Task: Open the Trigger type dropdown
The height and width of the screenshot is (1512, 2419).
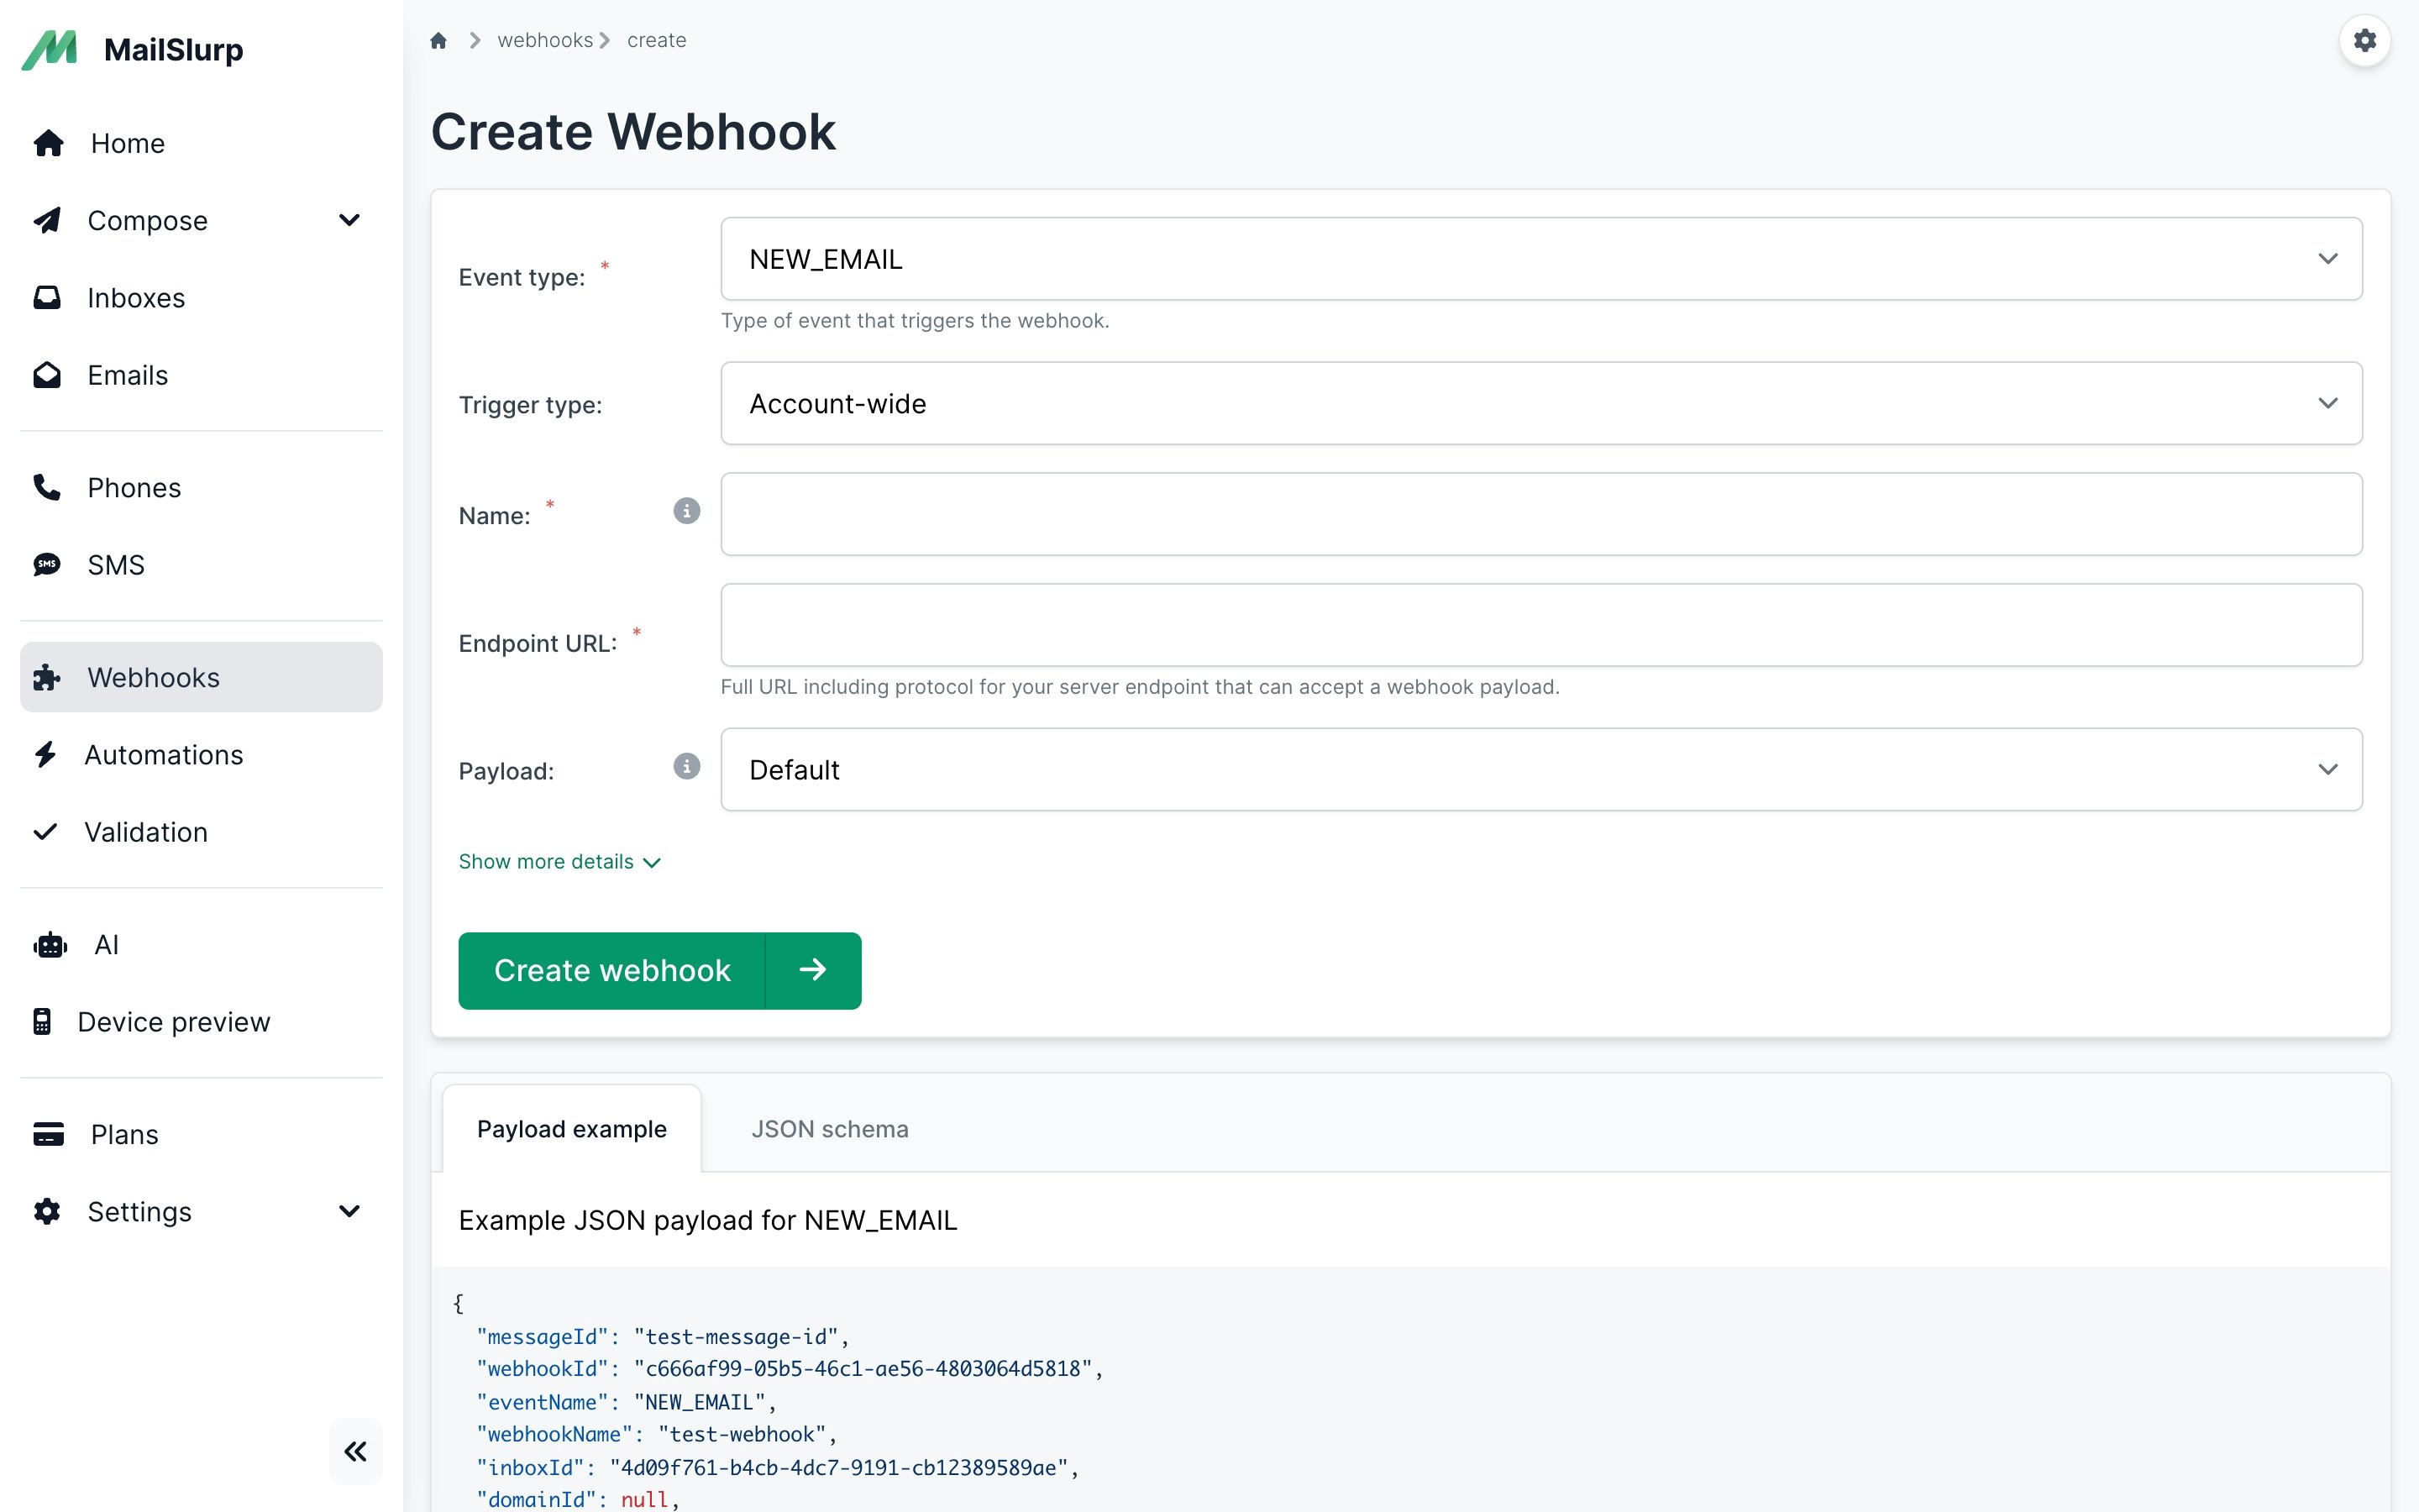Action: coord(1540,403)
